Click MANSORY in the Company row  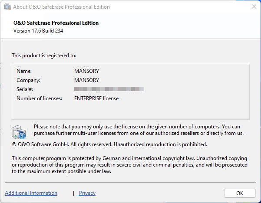(87, 80)
